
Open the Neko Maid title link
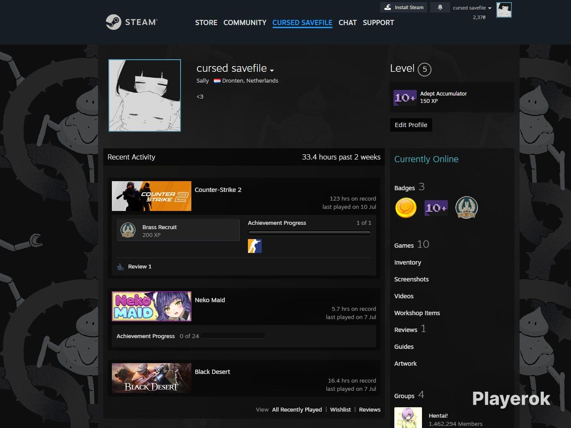(210, 300)
